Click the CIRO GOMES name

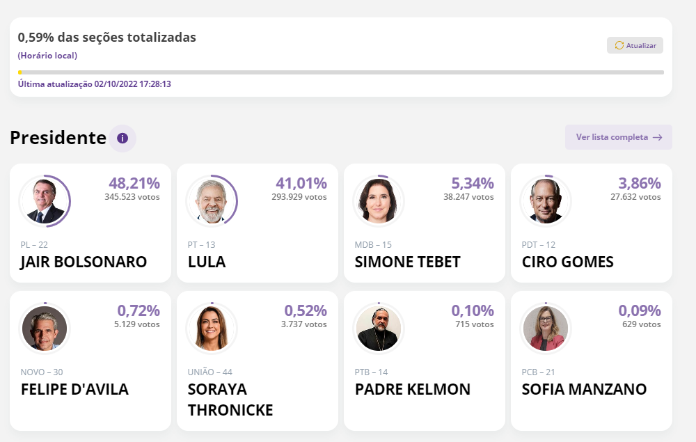pos(567,262)
